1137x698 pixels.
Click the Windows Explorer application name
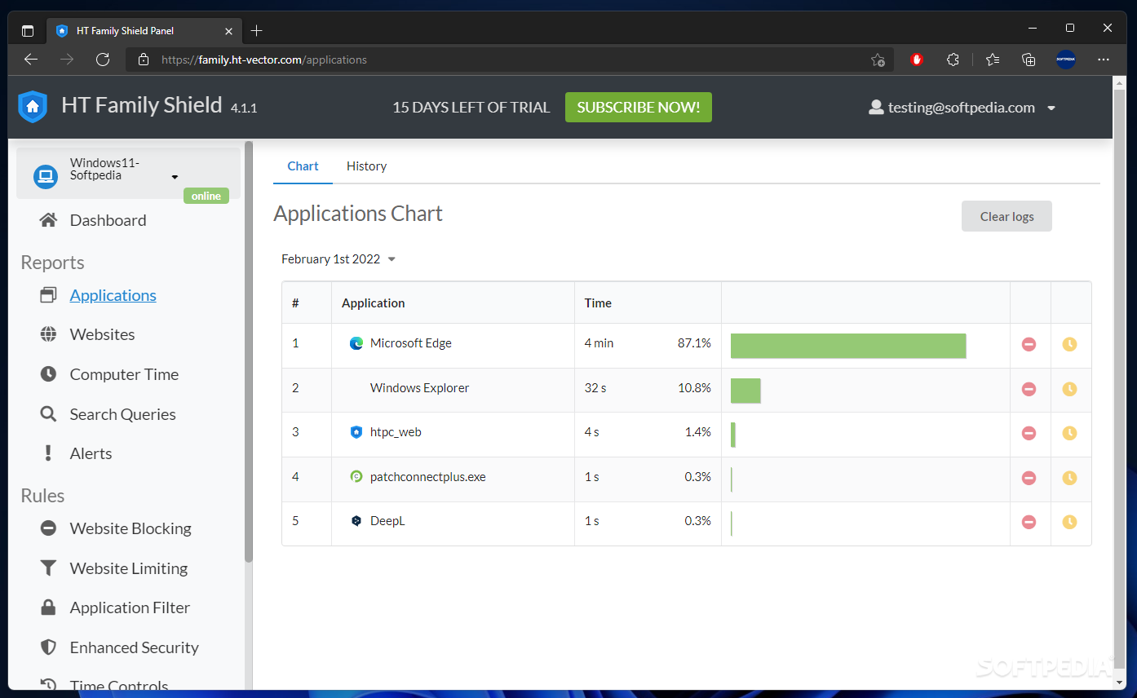(x=419, y=388)
